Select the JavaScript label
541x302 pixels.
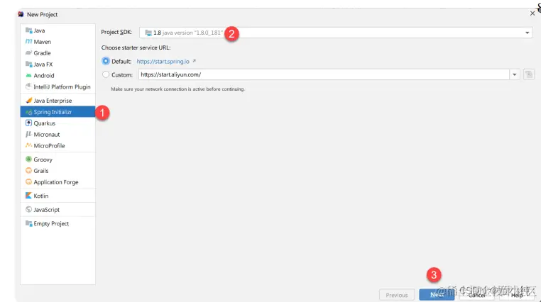pyautogui.click(x=47, y=210)
